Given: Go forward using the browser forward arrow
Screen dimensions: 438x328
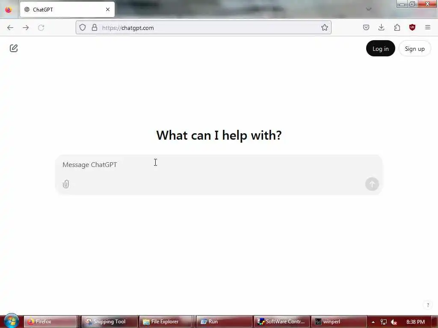Looking at the screenshot, I should pos(26,28).
